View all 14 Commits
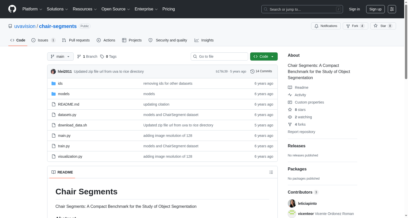 point(261,71)
